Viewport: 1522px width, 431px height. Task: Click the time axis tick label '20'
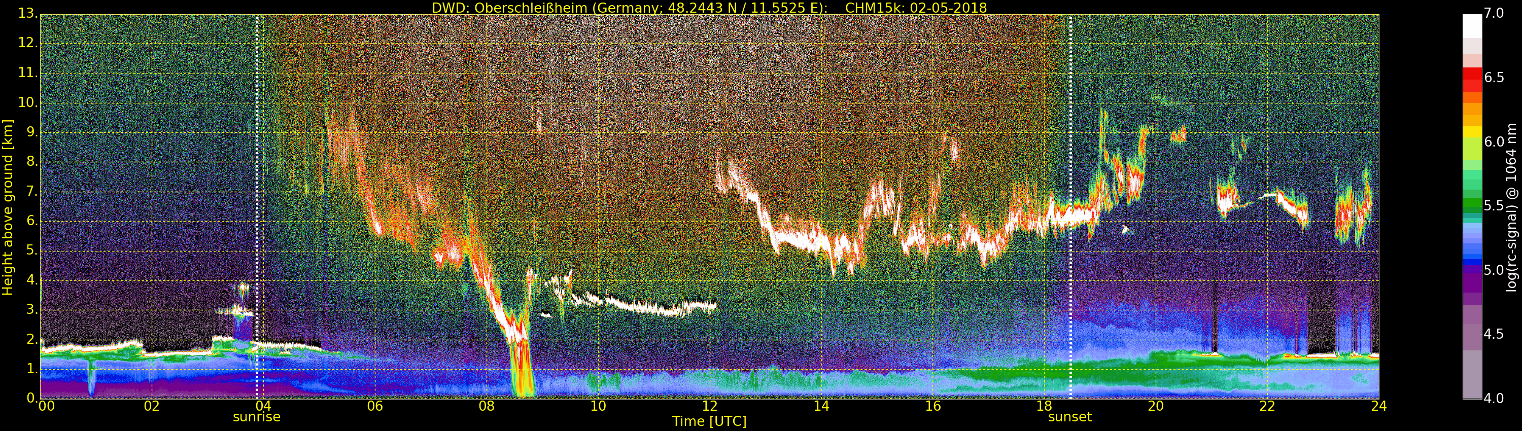tap(1156, 406)
